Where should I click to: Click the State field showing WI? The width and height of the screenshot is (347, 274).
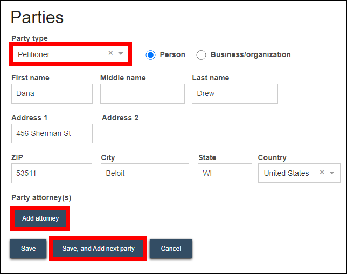[225, 173]
